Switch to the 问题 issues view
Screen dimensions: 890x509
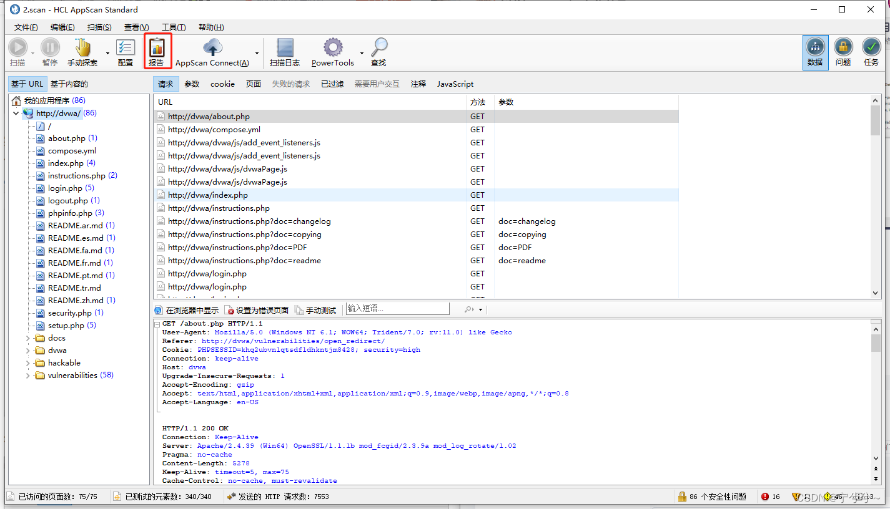click(843, 52)
